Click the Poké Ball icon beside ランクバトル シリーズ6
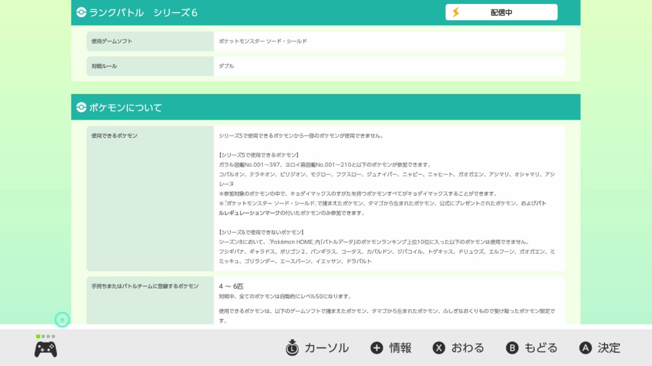This screenshot has height=366, width=652. point(81,13)
